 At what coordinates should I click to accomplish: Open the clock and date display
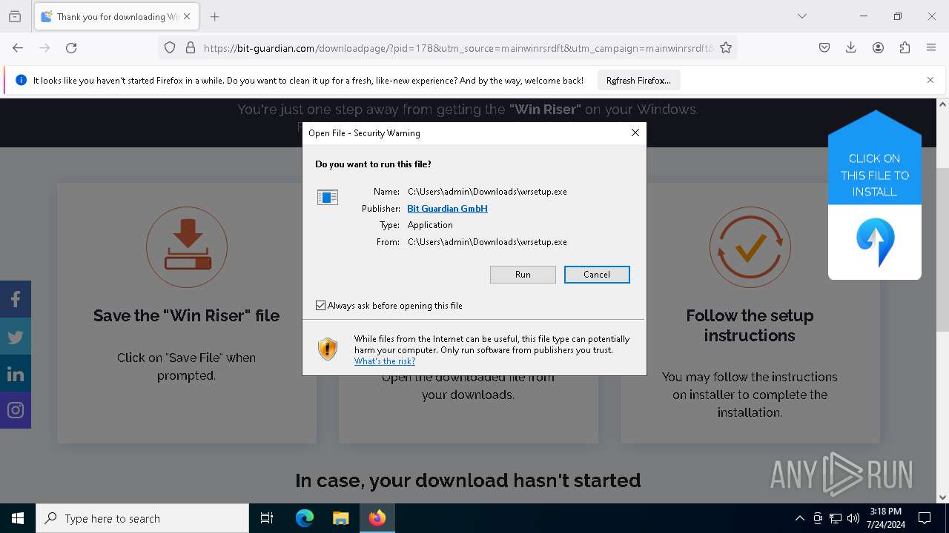point(885,518)
